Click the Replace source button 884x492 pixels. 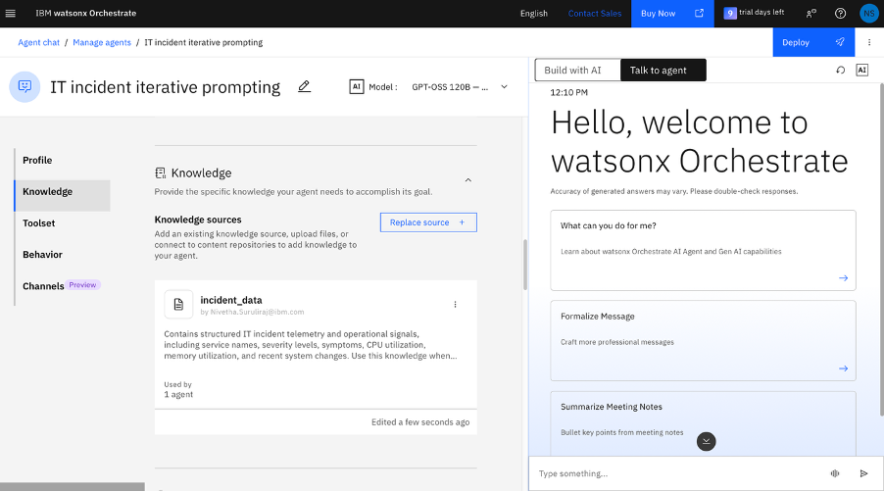[x=428, y=222]
